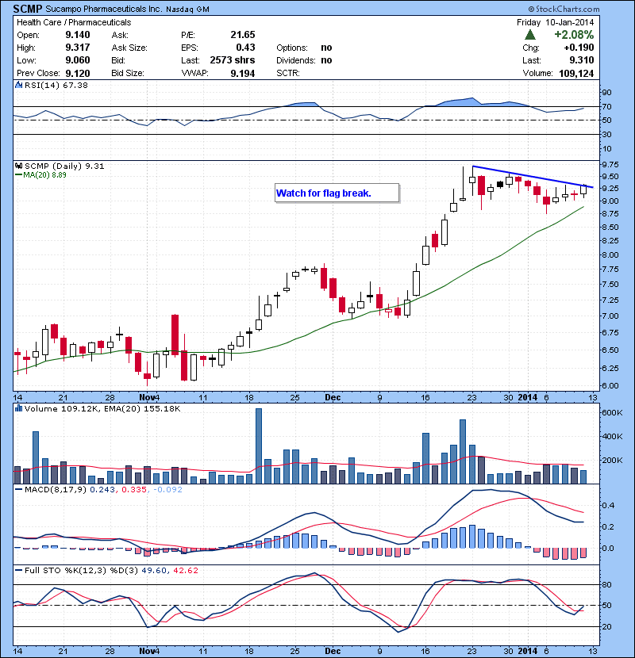
Task: Click the green up-triangle change indicator
Action: pos(530,34)
